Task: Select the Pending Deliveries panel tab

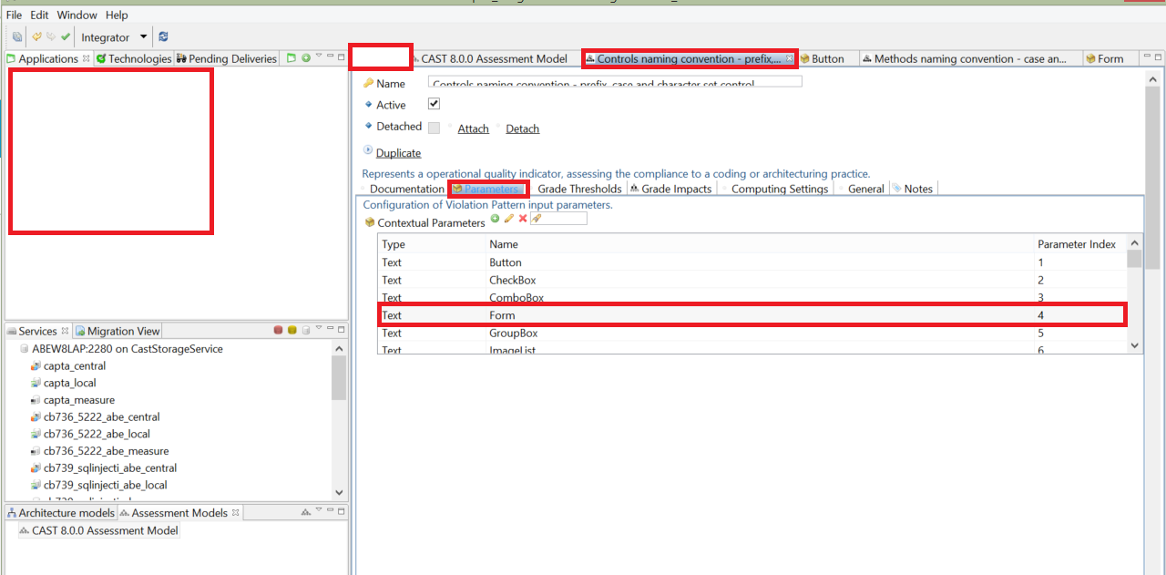Action: pyautogui.click(x=226, y=58)
